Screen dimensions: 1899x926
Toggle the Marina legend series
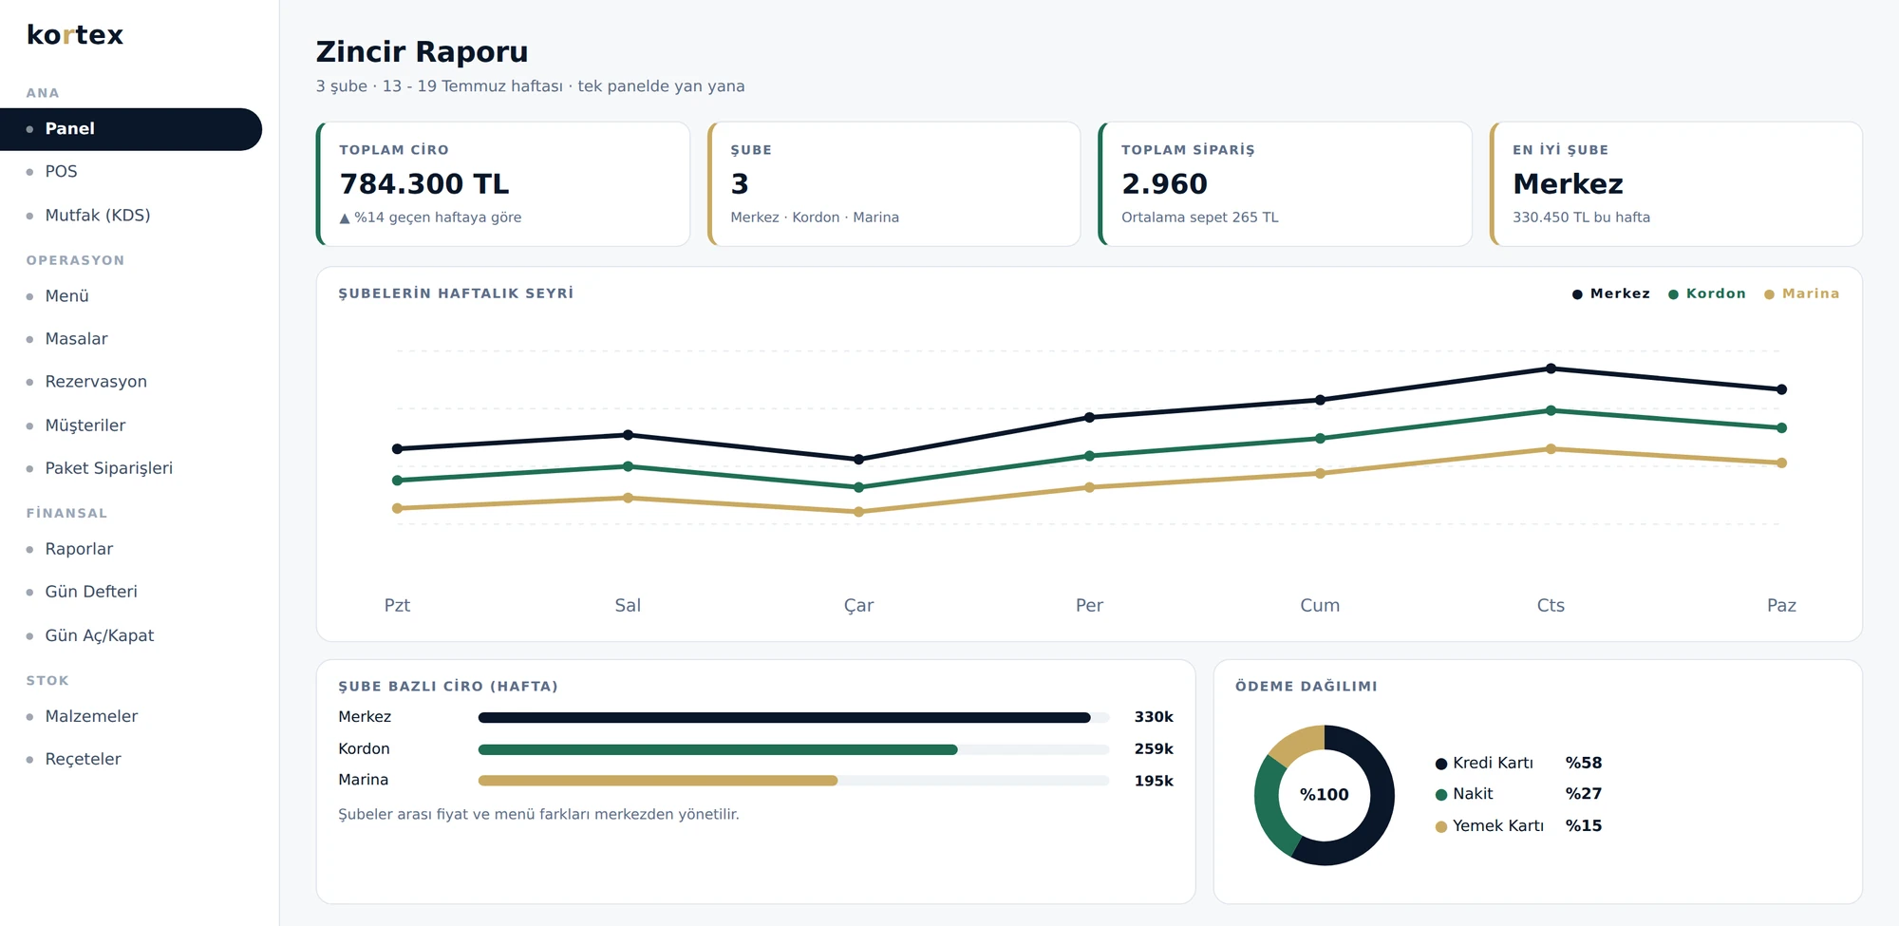click(x=1801, y=293)
